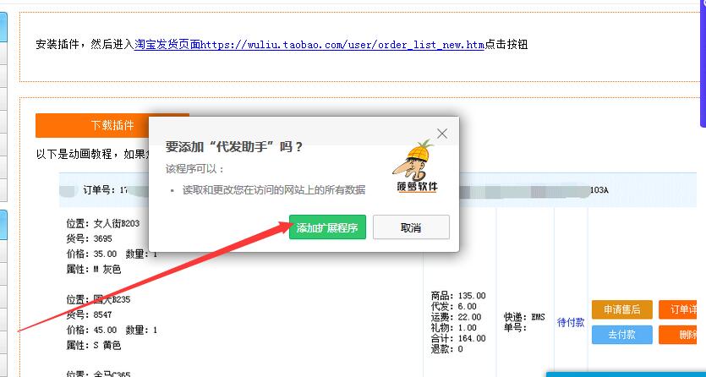
Task: Click the text 货号: 8547
Action: coord(89,314)
